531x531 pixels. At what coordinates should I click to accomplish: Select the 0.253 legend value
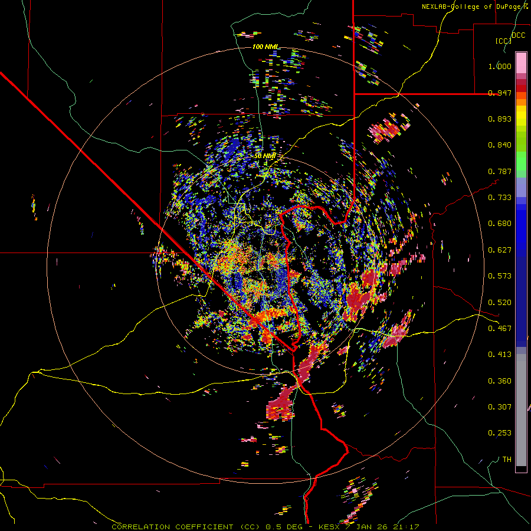click(500, 433)
